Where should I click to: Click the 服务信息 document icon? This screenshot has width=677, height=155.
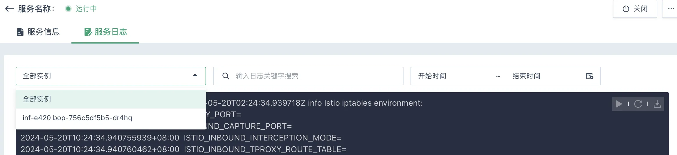(x=20, y=32)
